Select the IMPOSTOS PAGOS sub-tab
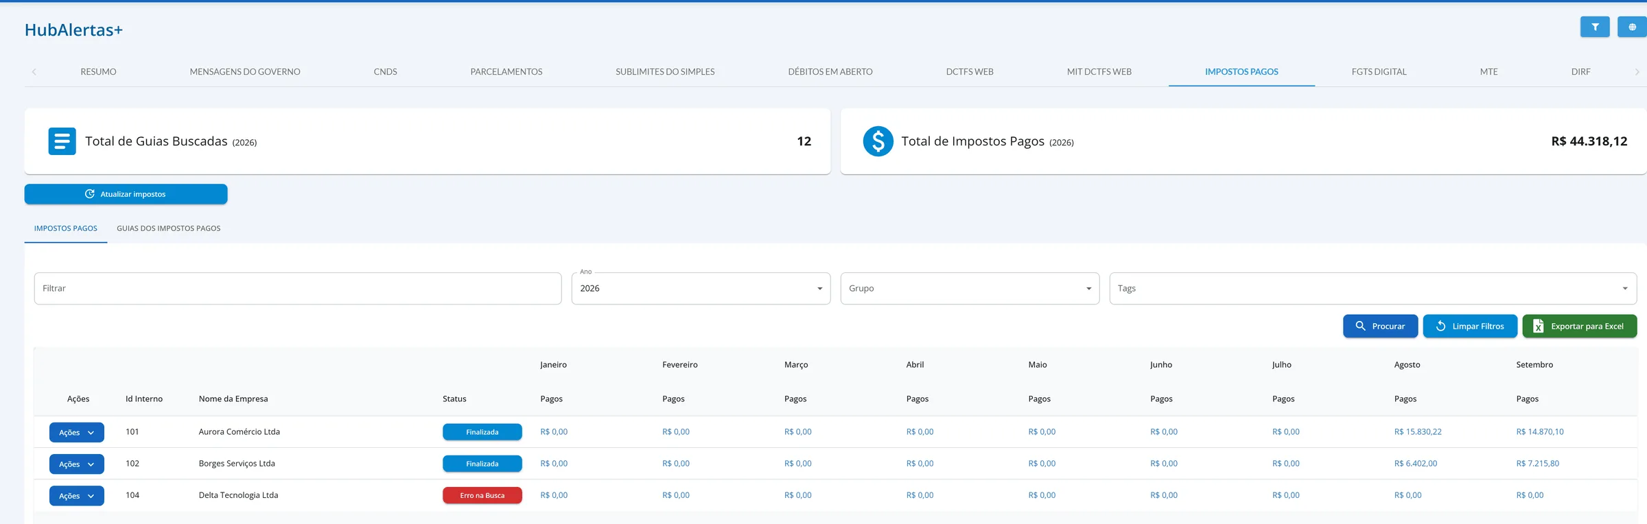Viewport: 1647px width, 524px height. [66, 228]
